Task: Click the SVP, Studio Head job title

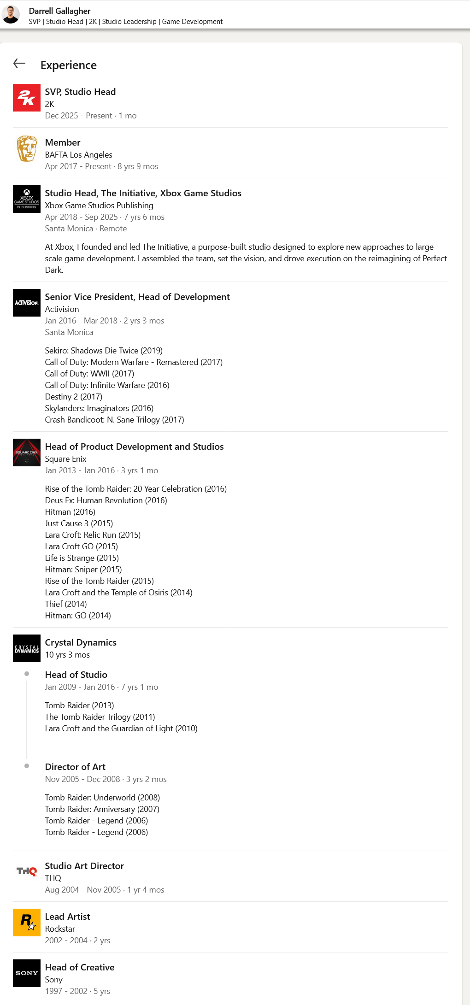Action: pyautogui.click(x=80, y=92)
